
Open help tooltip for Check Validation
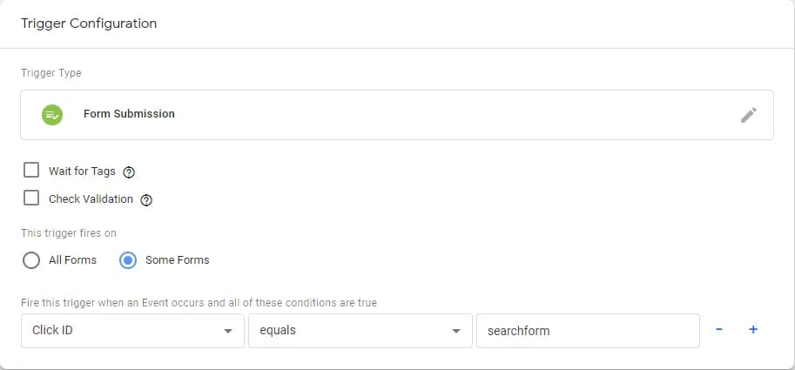point(146,199)
